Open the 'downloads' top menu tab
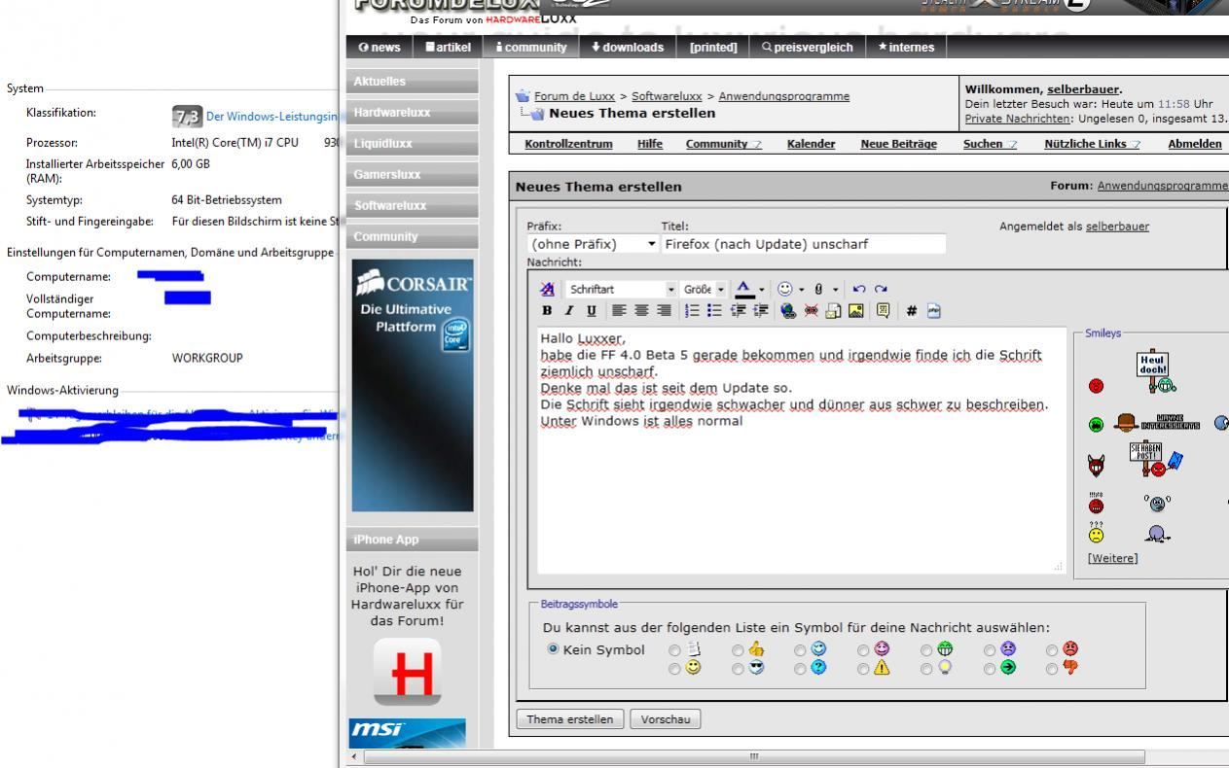Viewport: 1229px width, 768px height. pos(628,47)
